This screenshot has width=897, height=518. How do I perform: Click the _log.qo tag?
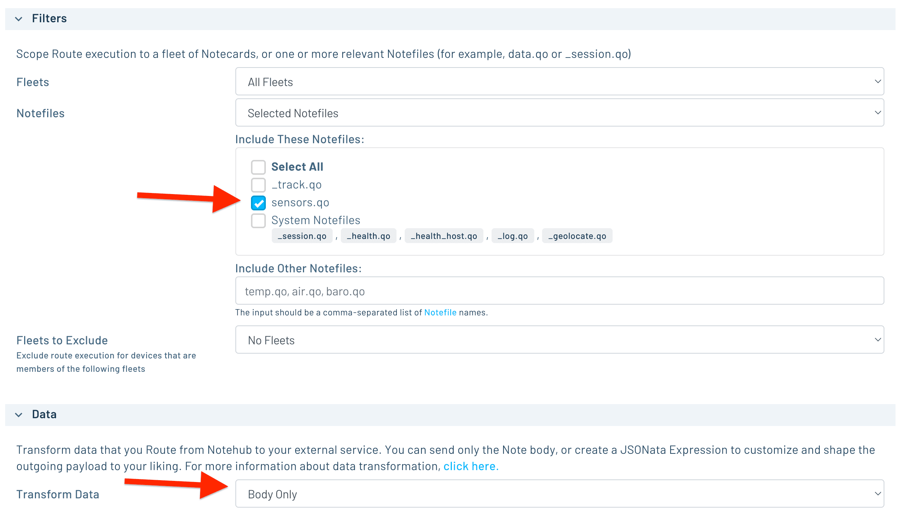click(x=512, y=236)
